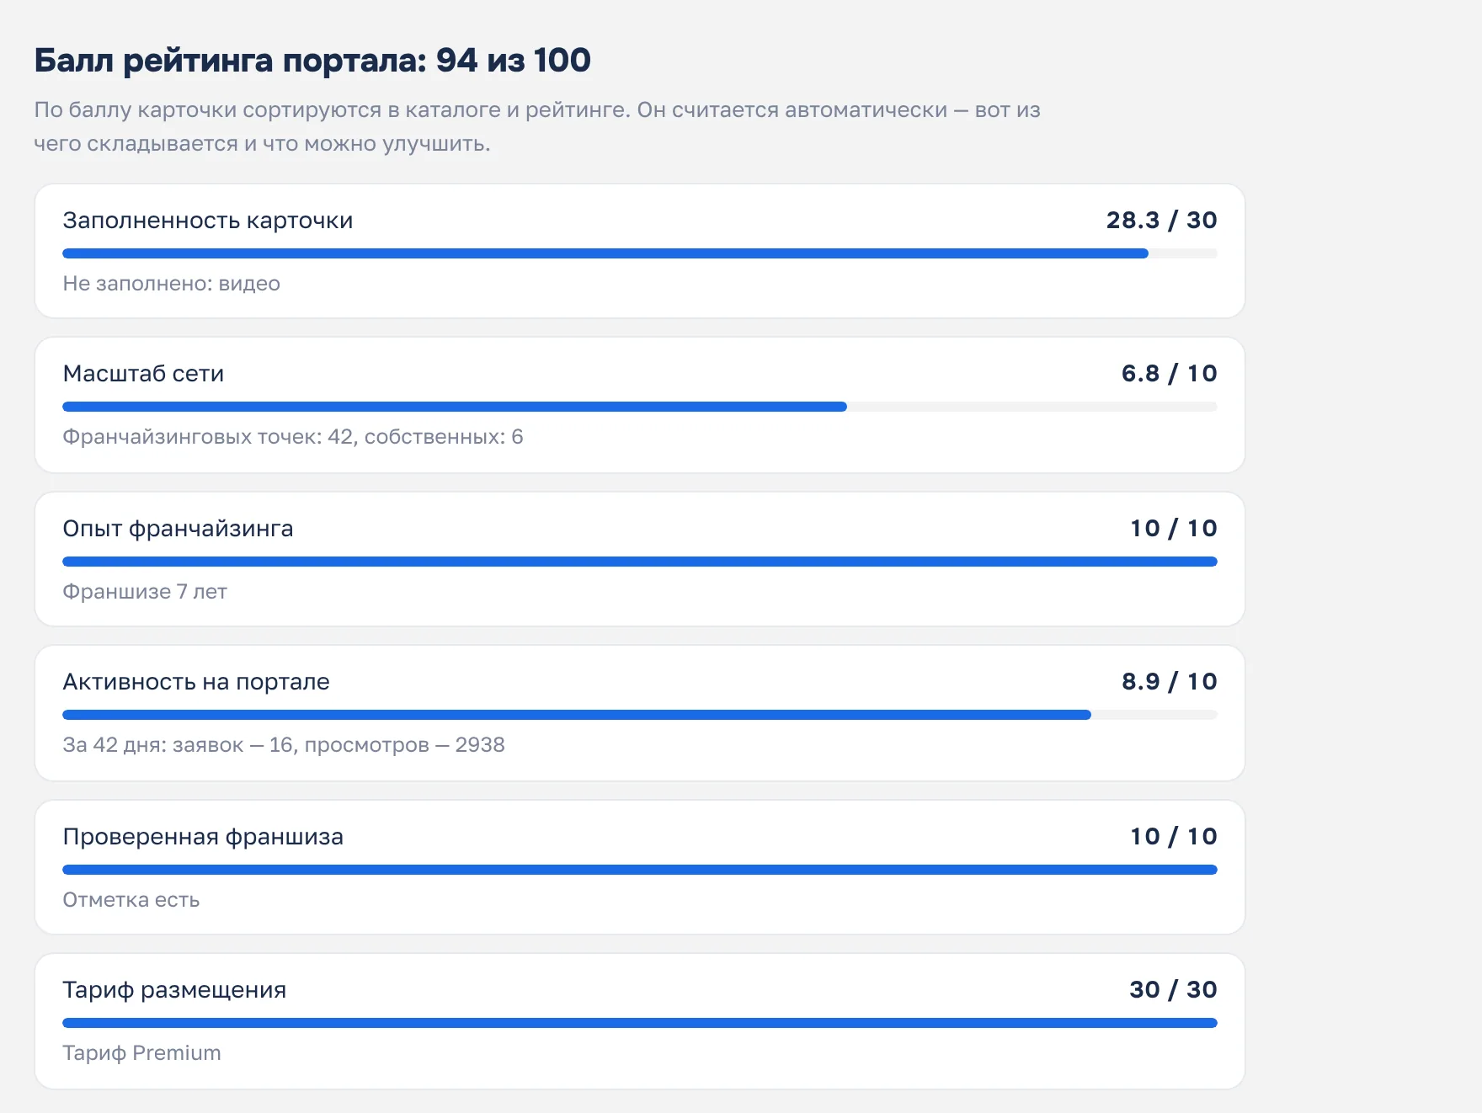Select the "Заполненность карточки" label
This screenshot has width=1482, height=1113.
pyautogui.click(x=208, y=221)
